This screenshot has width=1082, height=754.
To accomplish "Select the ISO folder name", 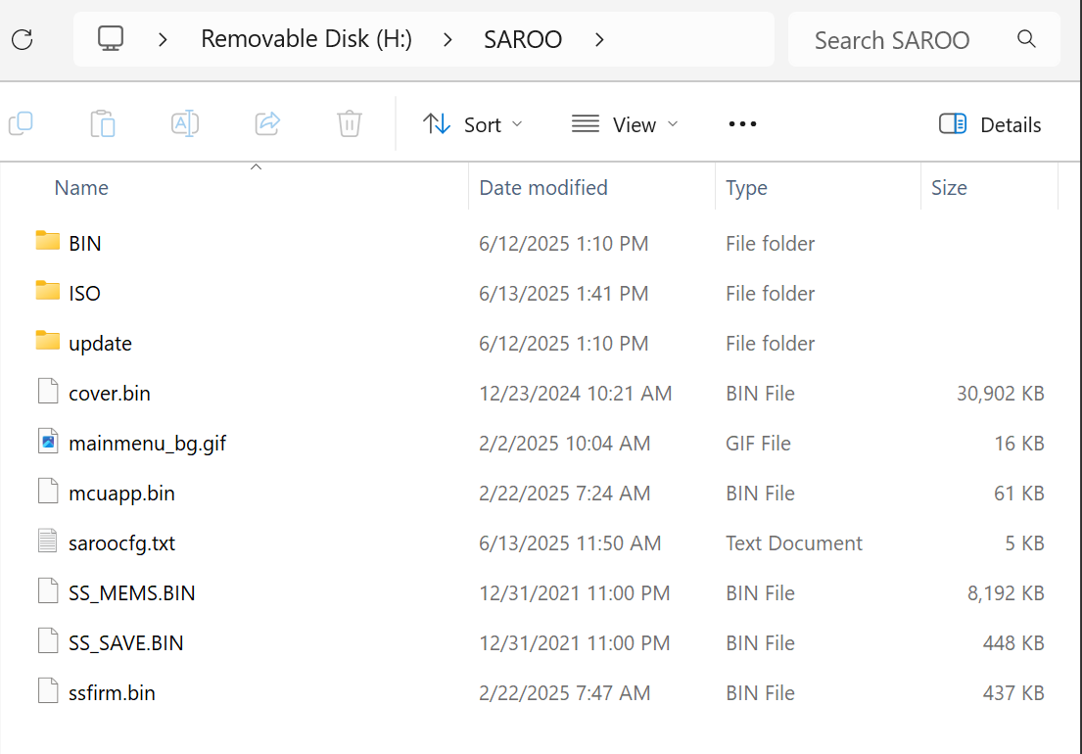I will point(84,293).
